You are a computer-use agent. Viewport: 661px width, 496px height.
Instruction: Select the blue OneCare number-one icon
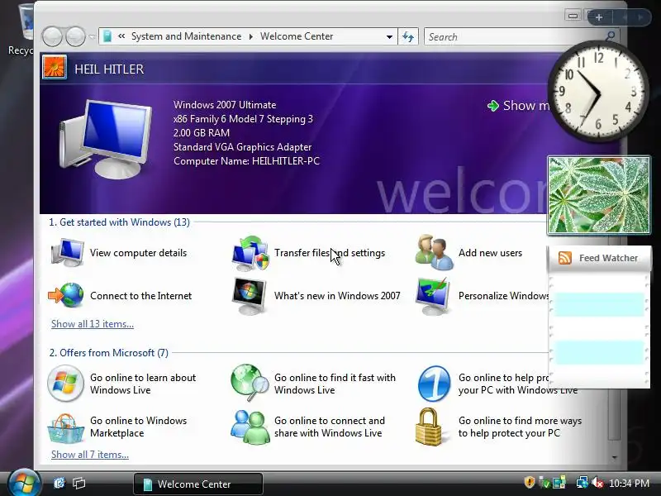pos(435,384)
